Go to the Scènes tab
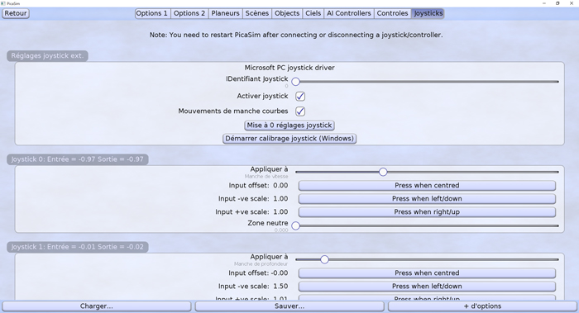 (257, 13)
